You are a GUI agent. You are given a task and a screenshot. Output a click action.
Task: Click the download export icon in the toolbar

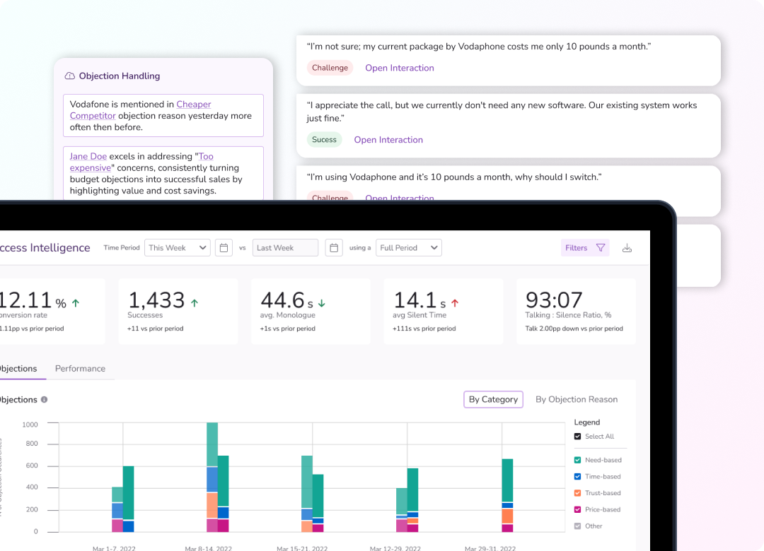pos(627,247)
